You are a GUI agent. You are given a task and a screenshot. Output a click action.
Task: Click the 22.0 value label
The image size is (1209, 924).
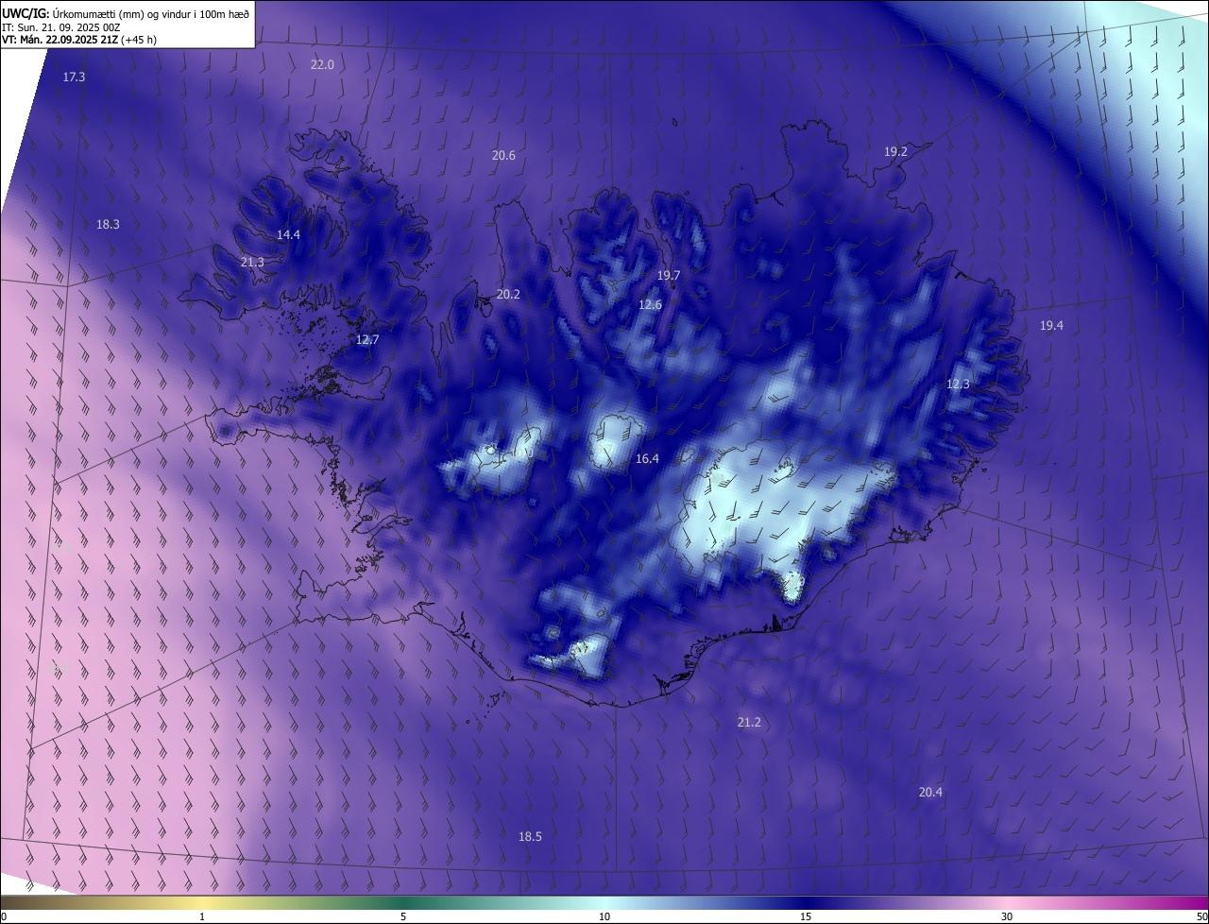point(322,64)
